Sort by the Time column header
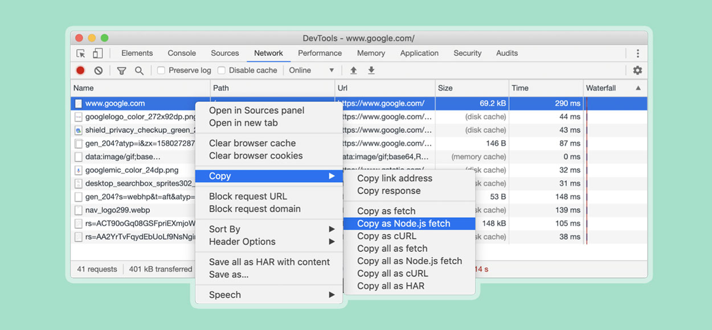 (546, 88)
